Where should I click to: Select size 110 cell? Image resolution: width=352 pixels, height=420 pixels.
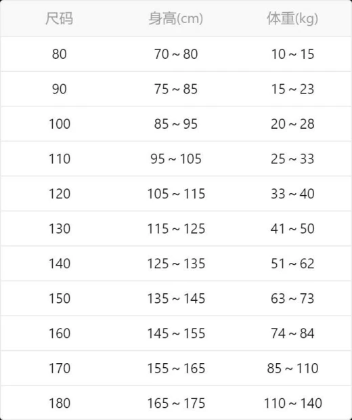pos(60,159)
